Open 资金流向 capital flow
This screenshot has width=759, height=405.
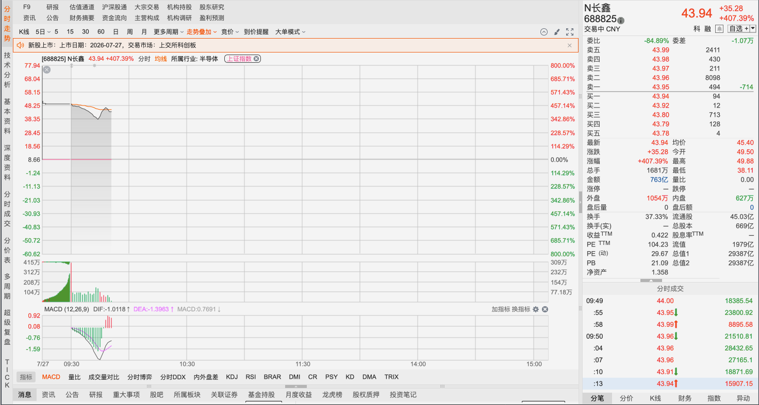point(114,18)
